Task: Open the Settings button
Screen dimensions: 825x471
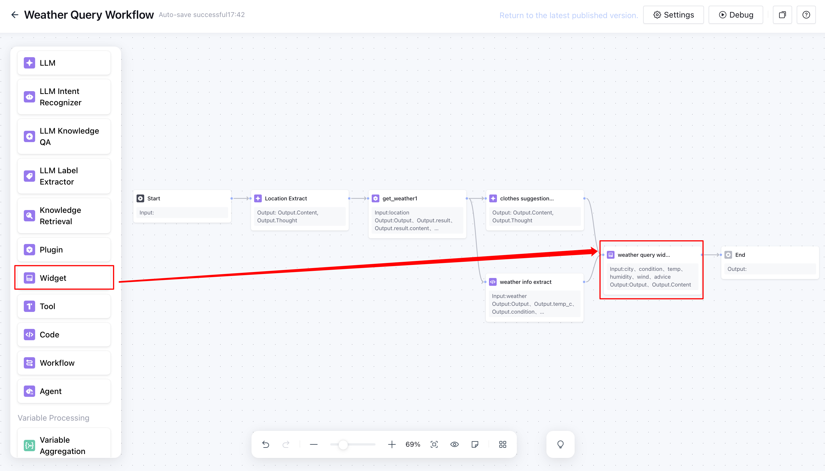Action: [673, 15]
